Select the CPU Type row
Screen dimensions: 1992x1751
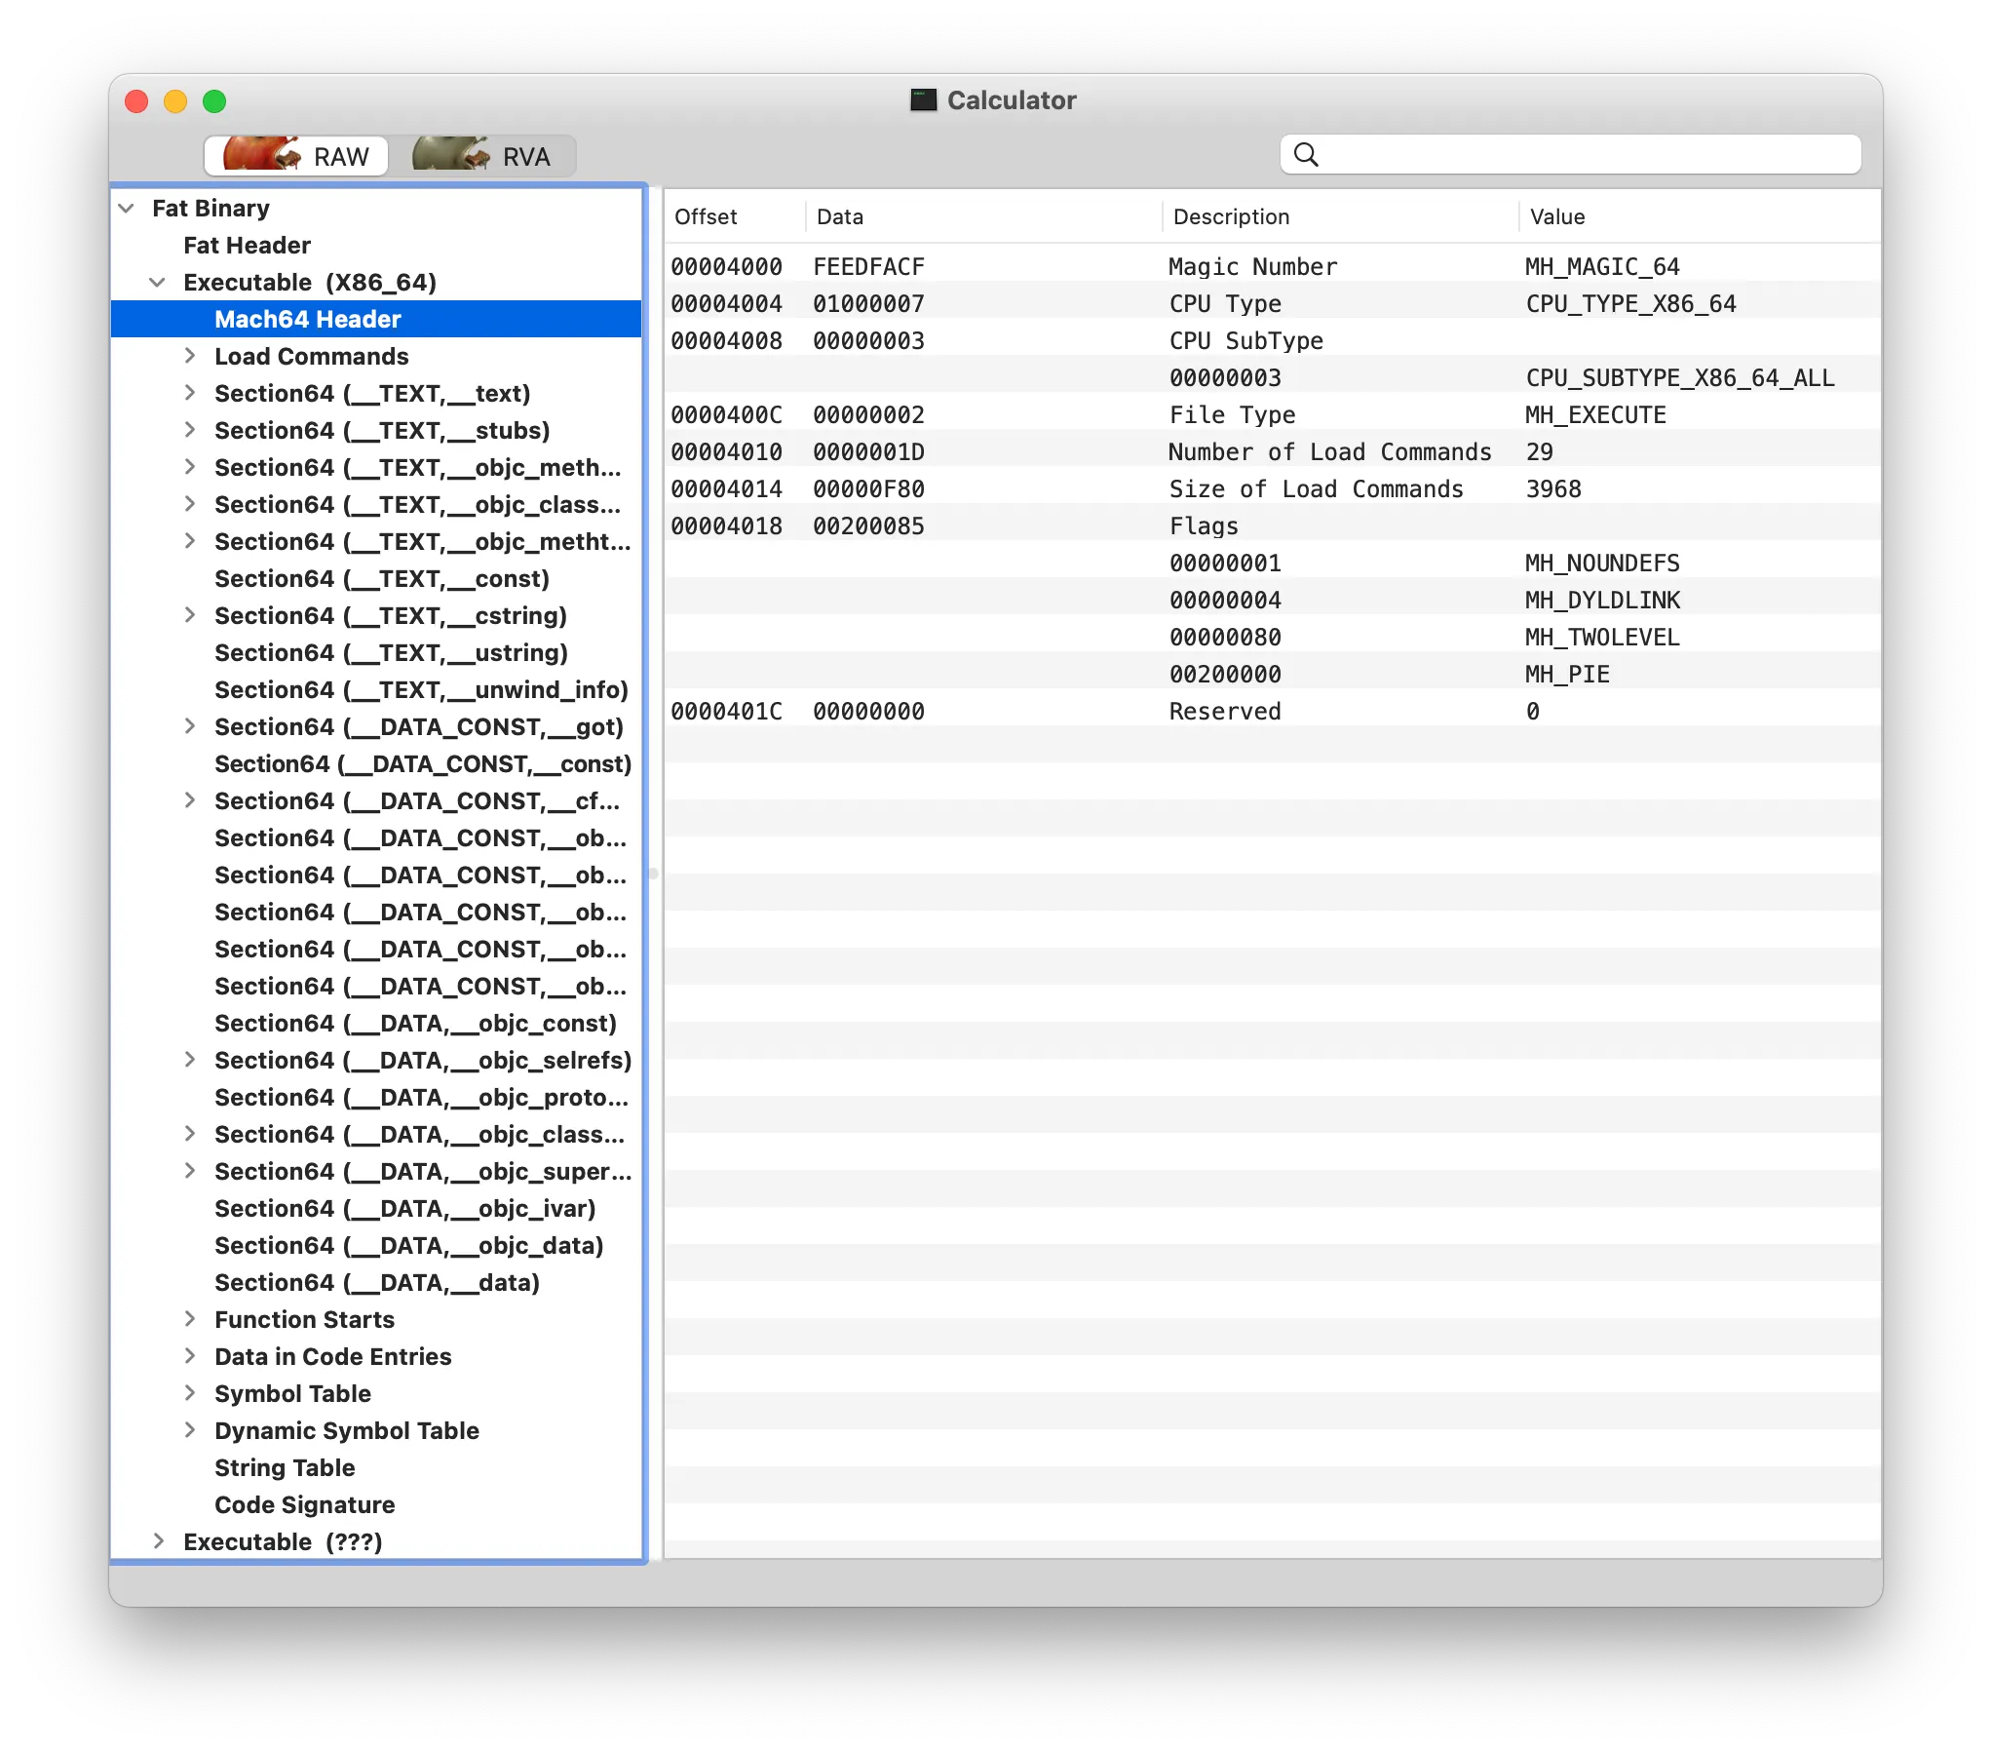click(1273, 303)
